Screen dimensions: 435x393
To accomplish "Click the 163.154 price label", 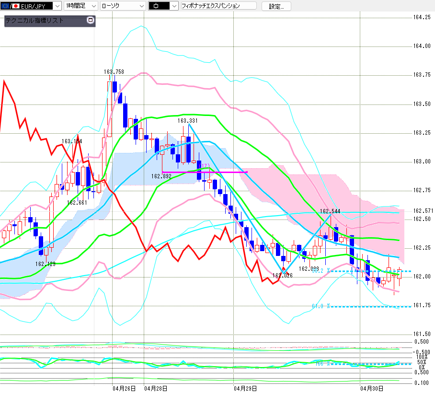I will [x=72, y=141].
